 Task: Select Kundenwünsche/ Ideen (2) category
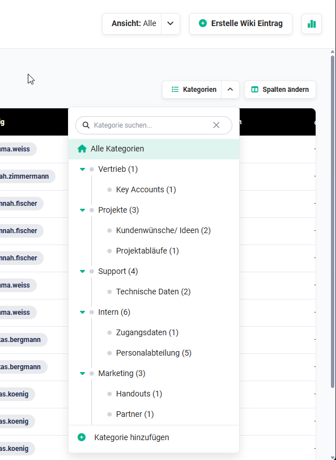coord(163,231)
